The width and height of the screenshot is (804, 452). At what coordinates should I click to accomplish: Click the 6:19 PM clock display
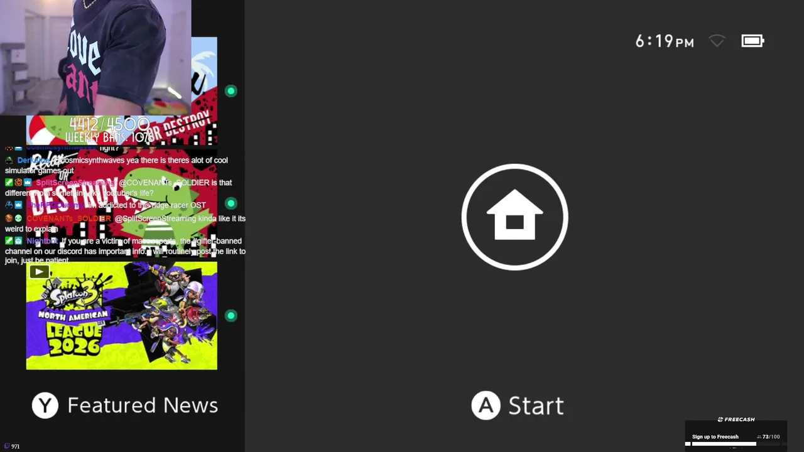point(665,41)
